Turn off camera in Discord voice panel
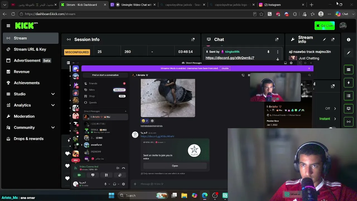Viewport: 357px width, 201px height. click(79, 175)
